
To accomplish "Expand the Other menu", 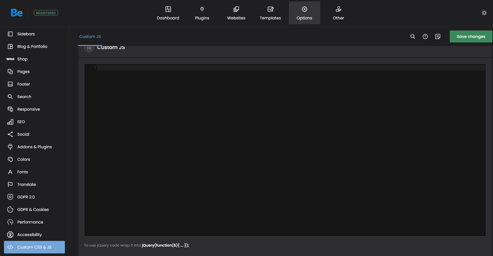I will click(338, 13).
